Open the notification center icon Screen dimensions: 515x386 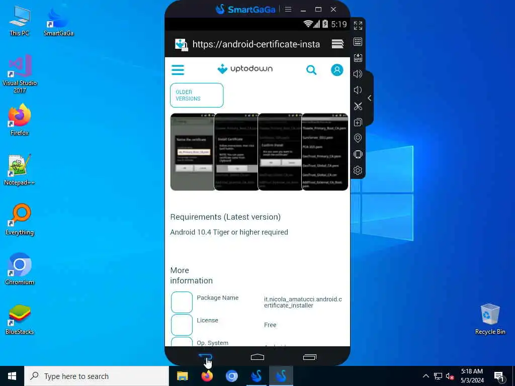(499, 376)
